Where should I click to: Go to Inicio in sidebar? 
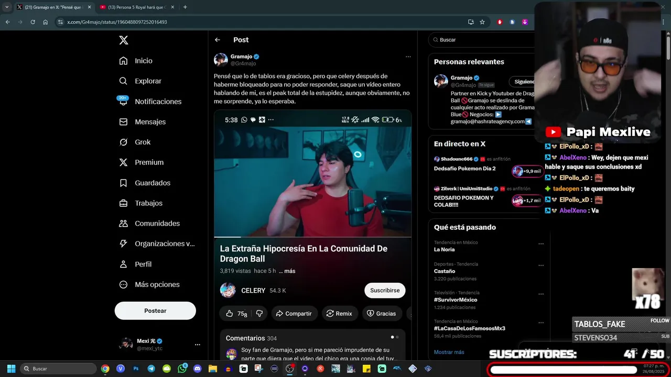click(x=136, y=61)
